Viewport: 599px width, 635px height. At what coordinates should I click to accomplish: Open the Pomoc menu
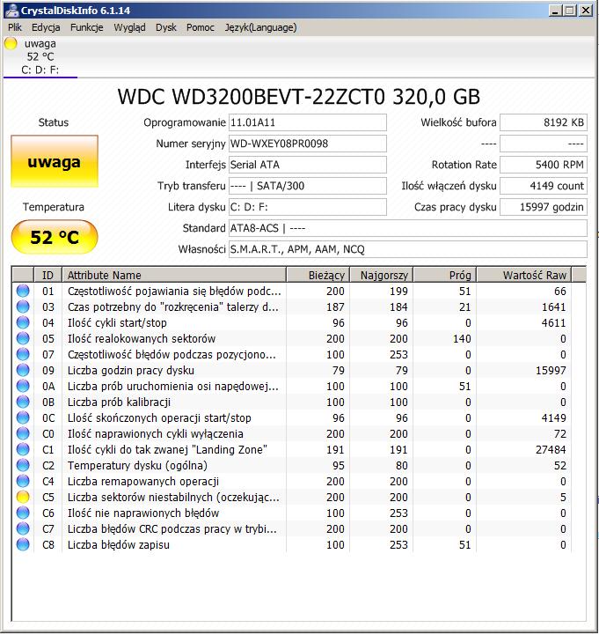point(201,27)
